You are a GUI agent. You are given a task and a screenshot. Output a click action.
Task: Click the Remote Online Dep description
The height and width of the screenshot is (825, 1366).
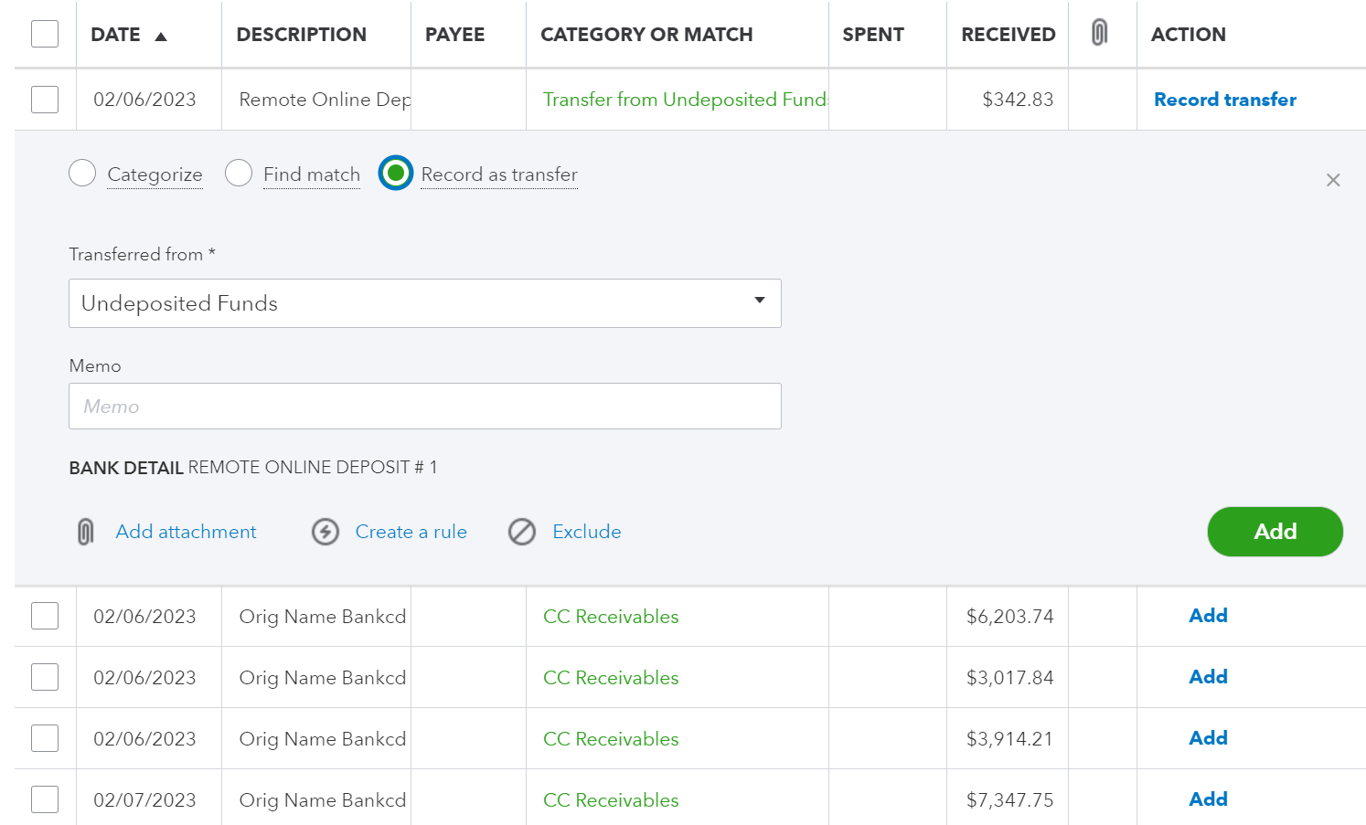tap(325, 100)
